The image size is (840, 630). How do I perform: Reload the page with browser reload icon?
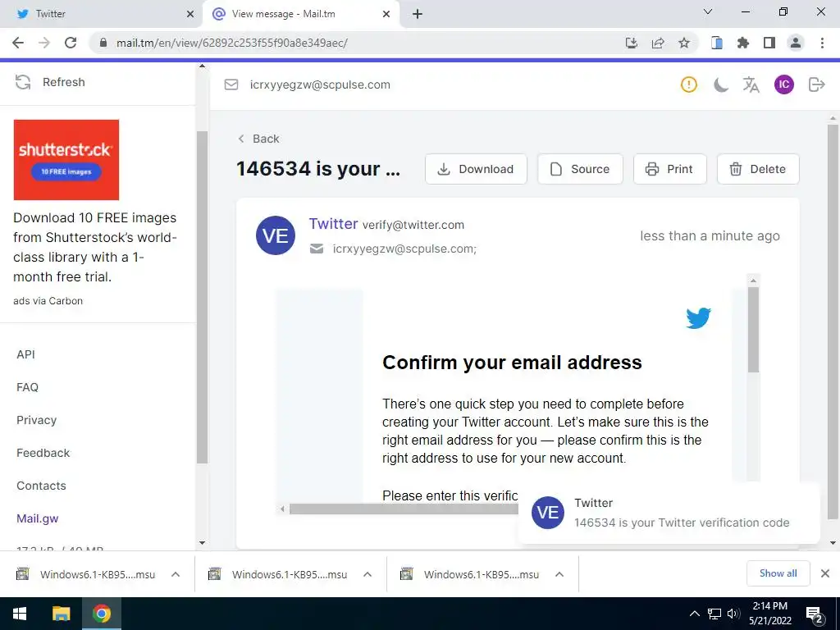71,43
